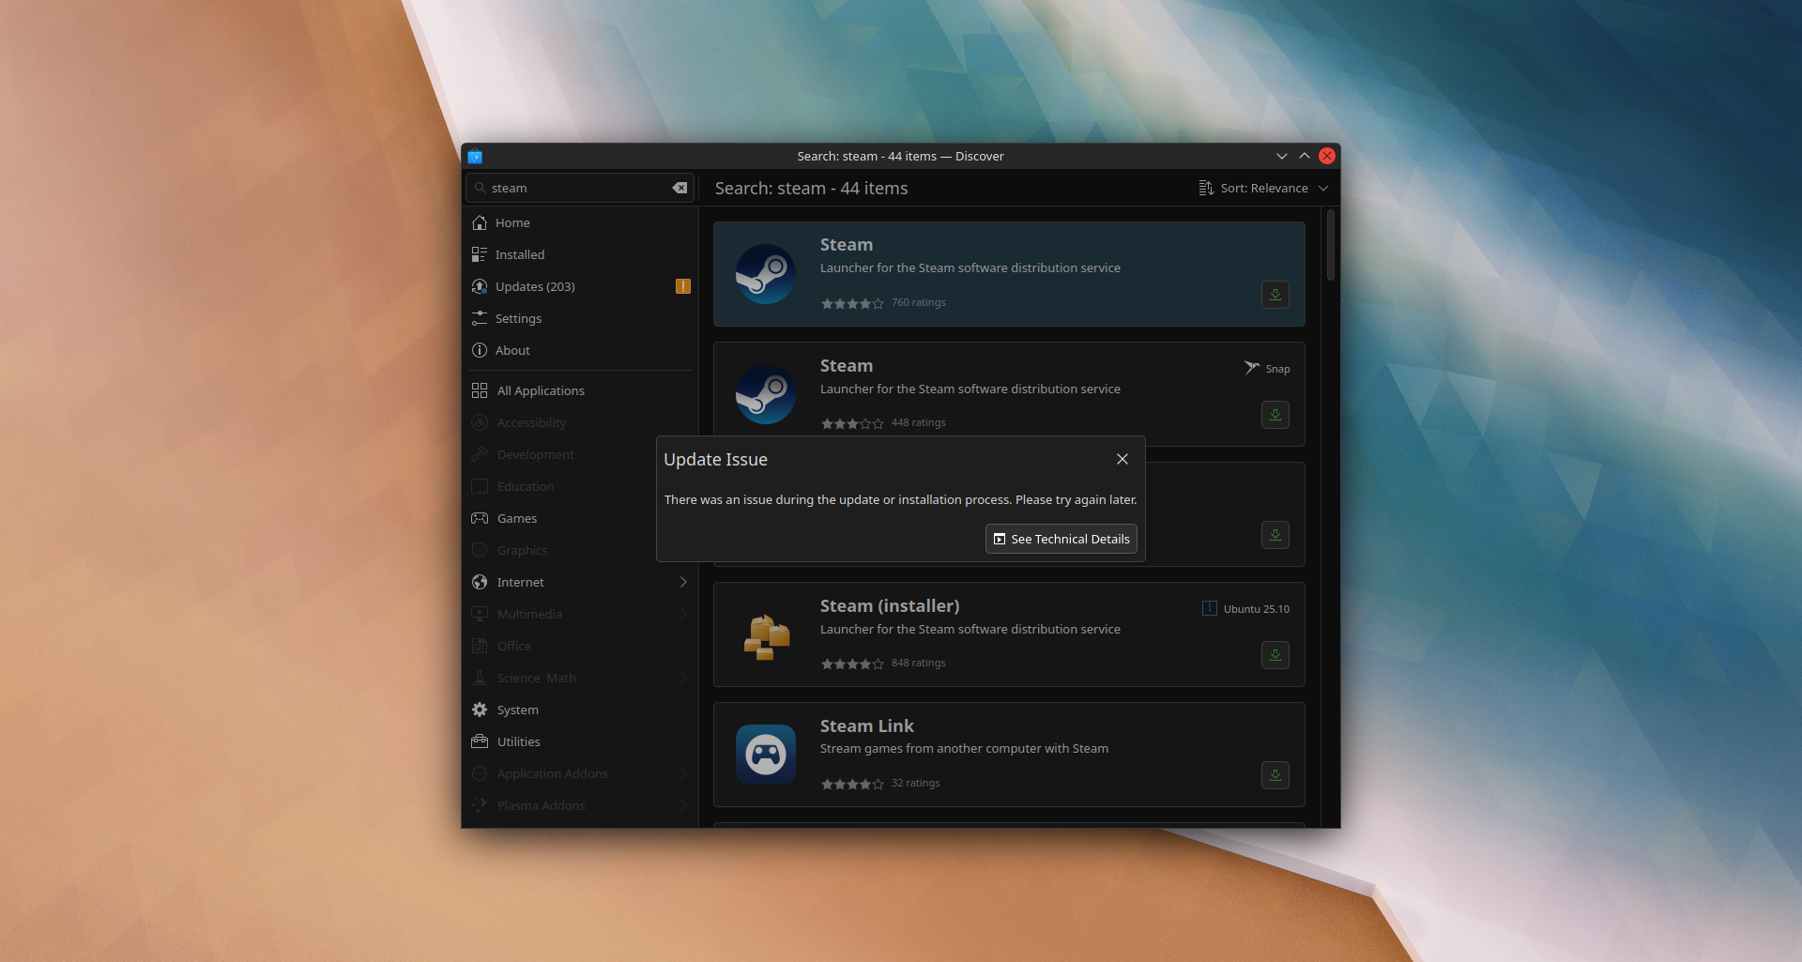
Task: Click the Installed list icon
Action: (x=480, y=254)
